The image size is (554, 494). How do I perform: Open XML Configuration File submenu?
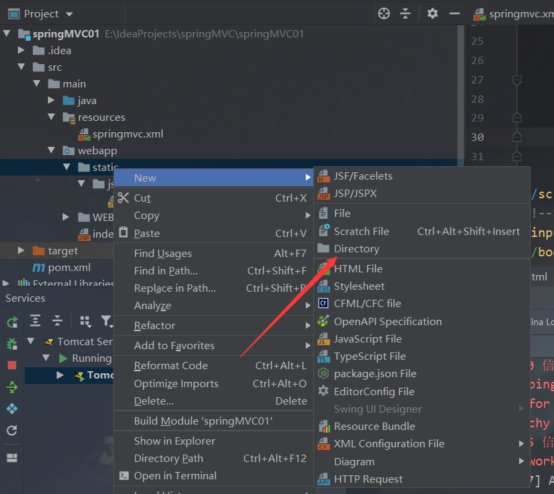(422, 443)
